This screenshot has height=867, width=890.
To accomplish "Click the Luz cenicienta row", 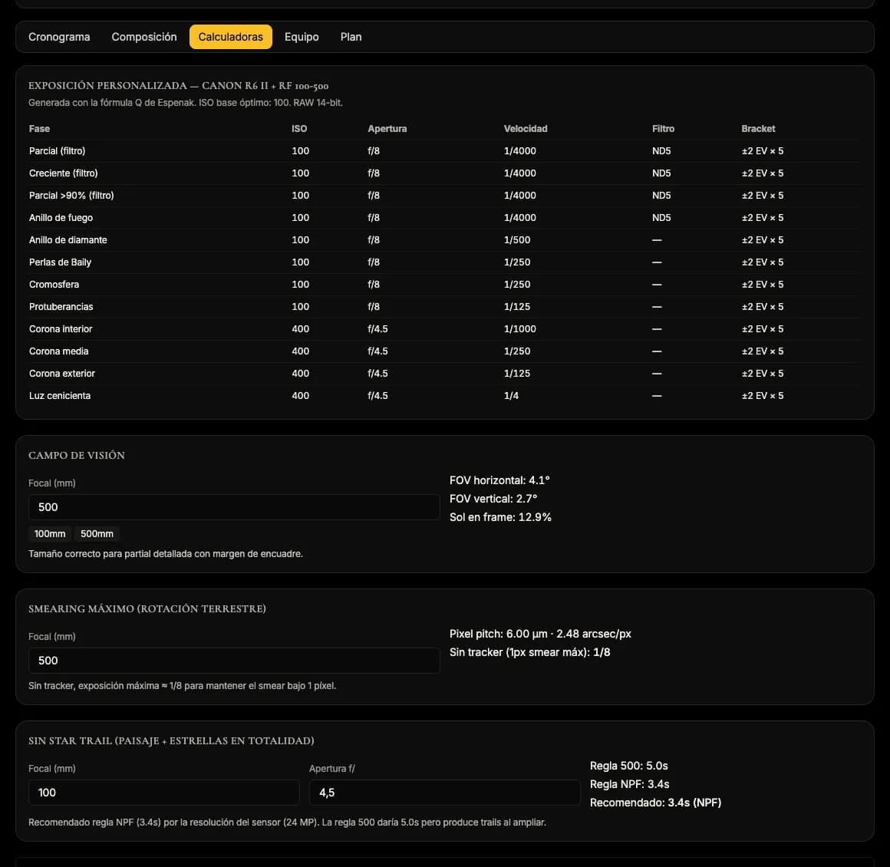I will [444, 396].
